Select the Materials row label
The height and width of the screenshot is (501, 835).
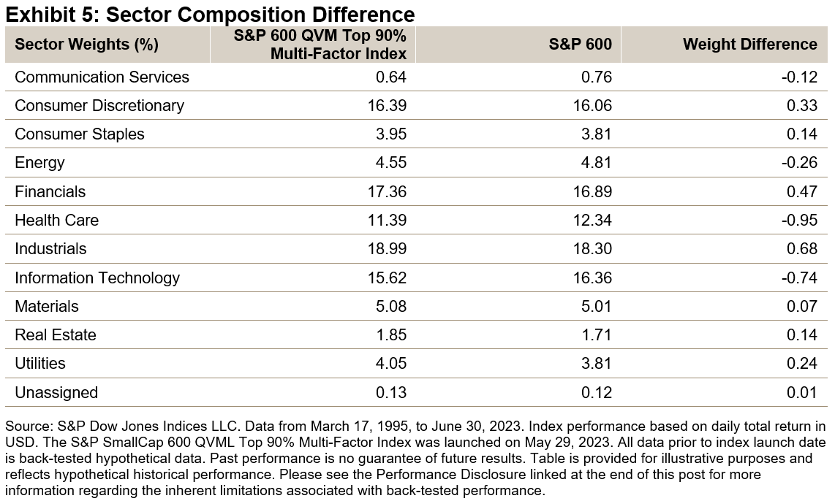click(x=47, y=307)
